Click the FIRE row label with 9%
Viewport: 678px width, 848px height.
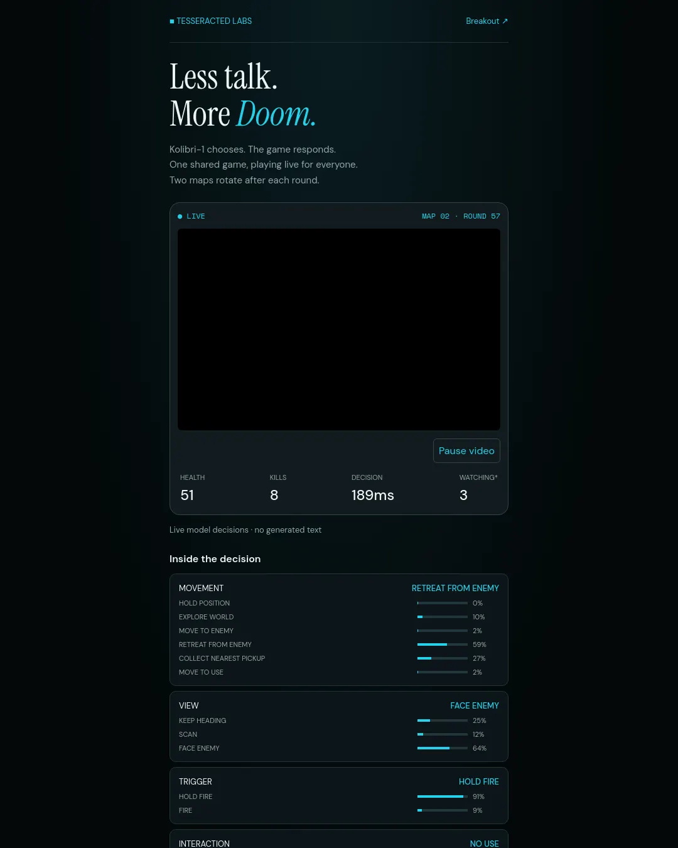(185, 810)
